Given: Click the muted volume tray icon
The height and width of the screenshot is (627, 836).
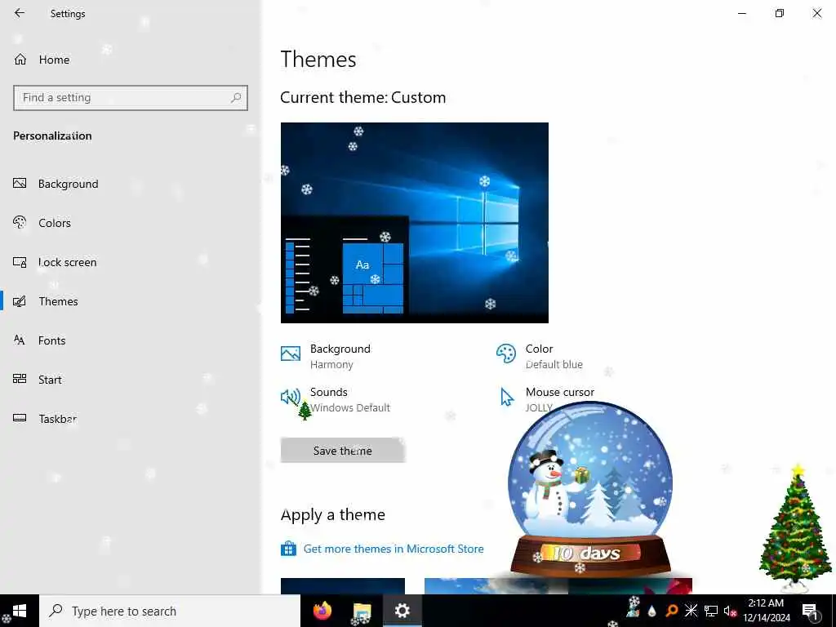Looking at the screenshot, I should pyautogui.click(x=730, y=611).
